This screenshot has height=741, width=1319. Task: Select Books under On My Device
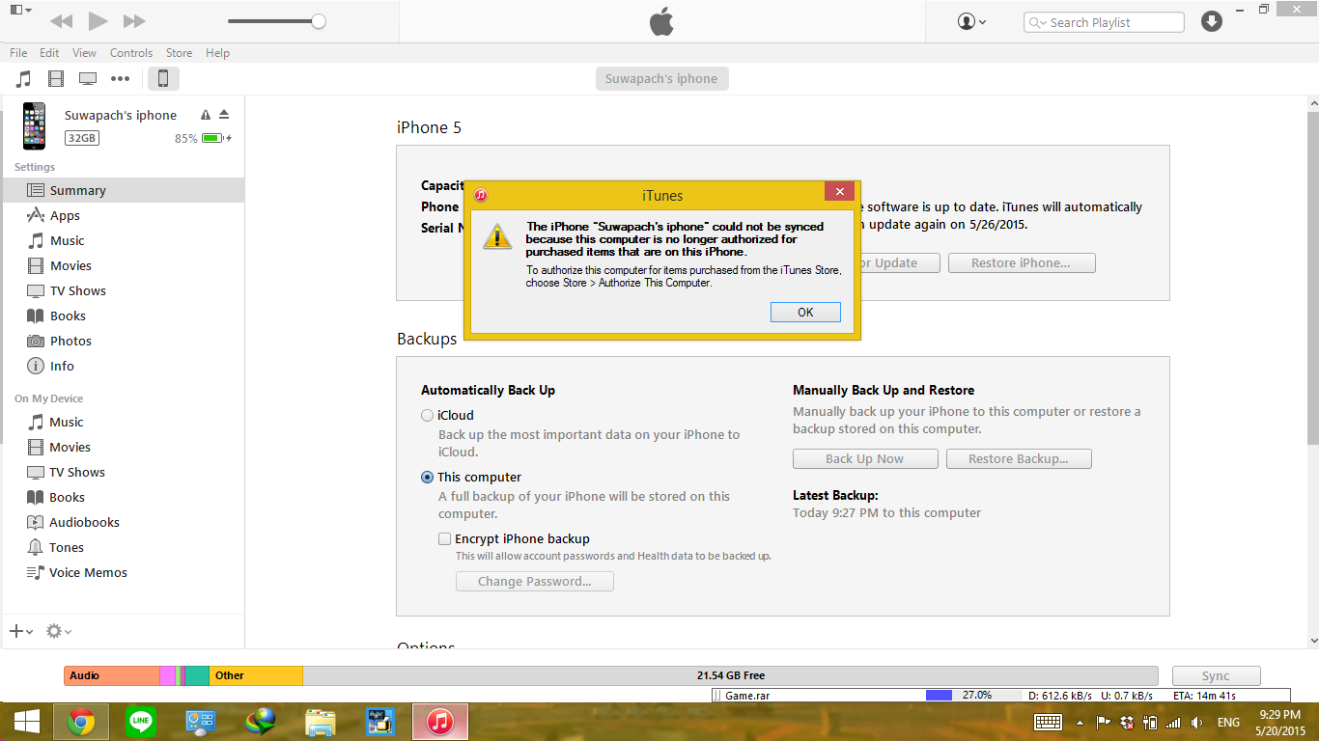click(x=123, y=497)
